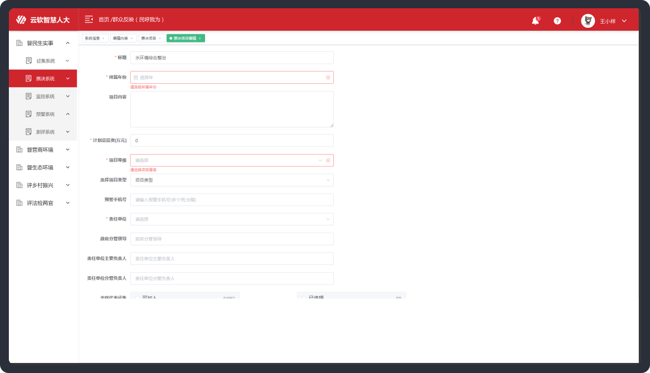Open the 责任单位 dropdown
This screenshot has width=650, height=373.
[x=232, y=219]
